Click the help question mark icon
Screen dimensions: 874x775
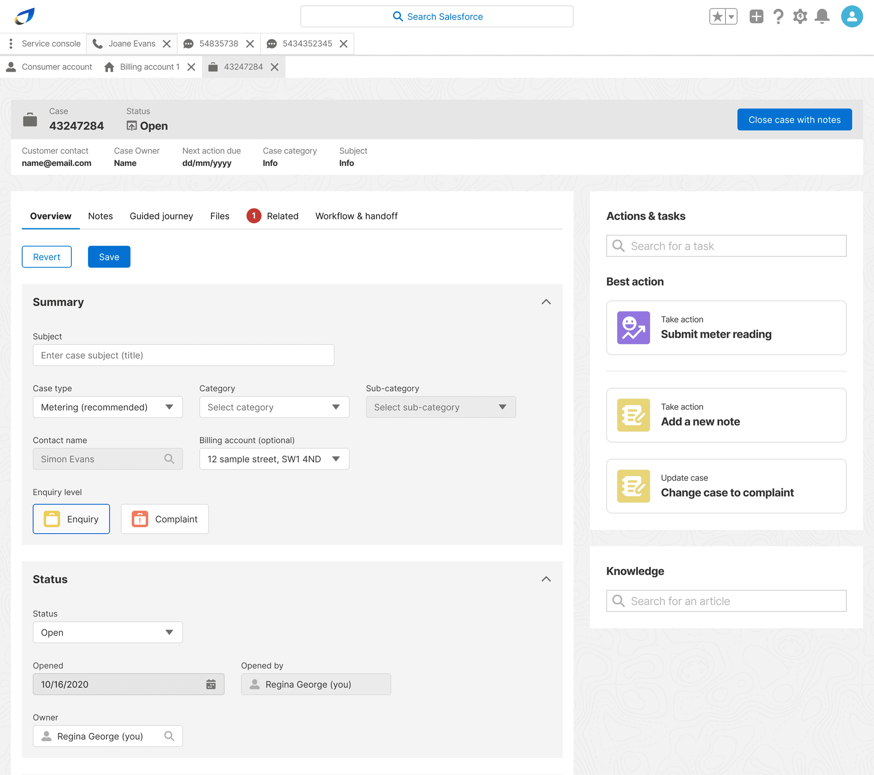point(778,17)
